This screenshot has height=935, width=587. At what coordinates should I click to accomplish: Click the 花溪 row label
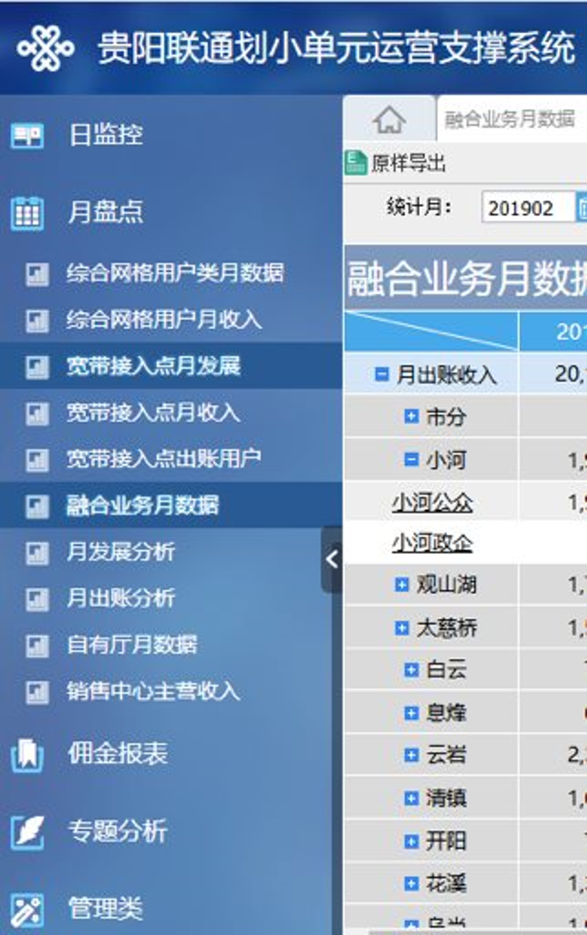(x=446, y=883)
